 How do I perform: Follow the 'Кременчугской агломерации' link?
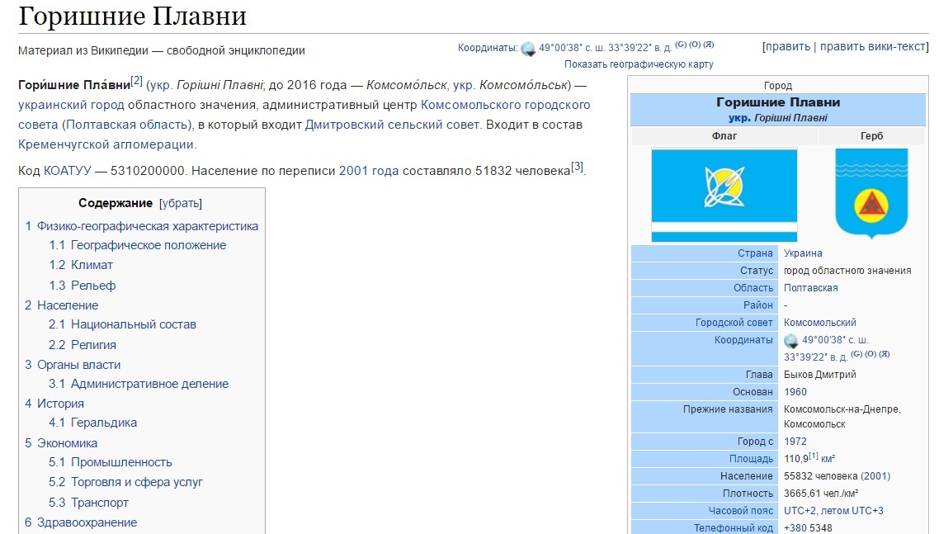point(106,144)
